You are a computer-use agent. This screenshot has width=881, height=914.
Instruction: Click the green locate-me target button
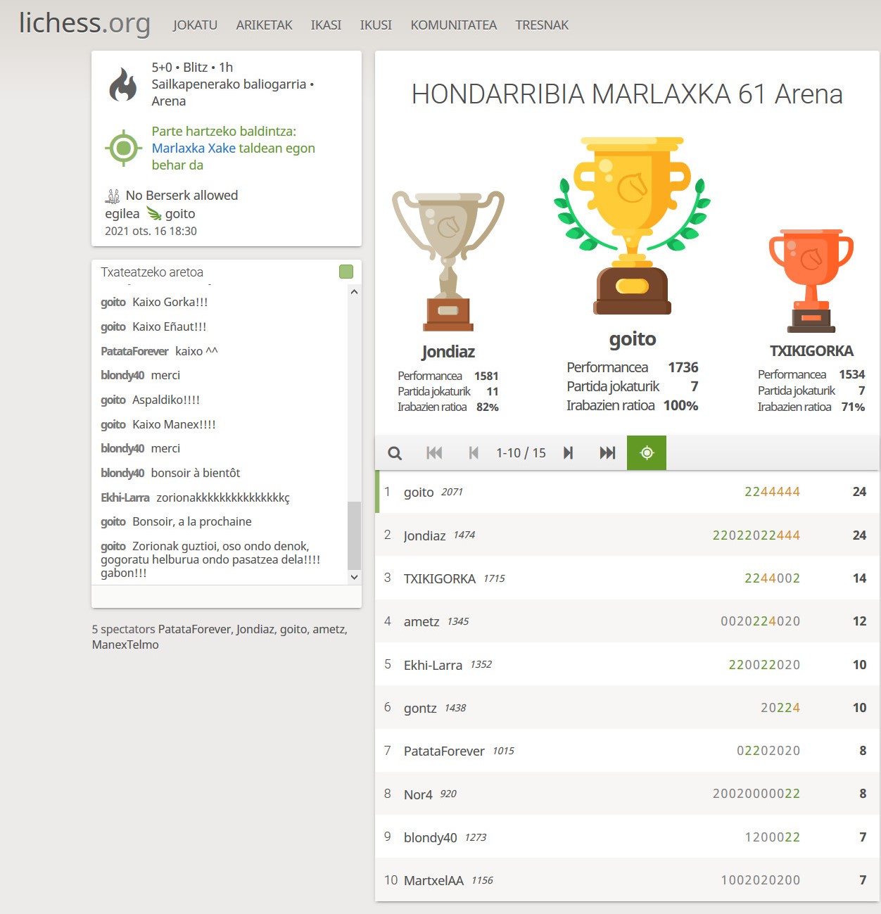(647, 453)
